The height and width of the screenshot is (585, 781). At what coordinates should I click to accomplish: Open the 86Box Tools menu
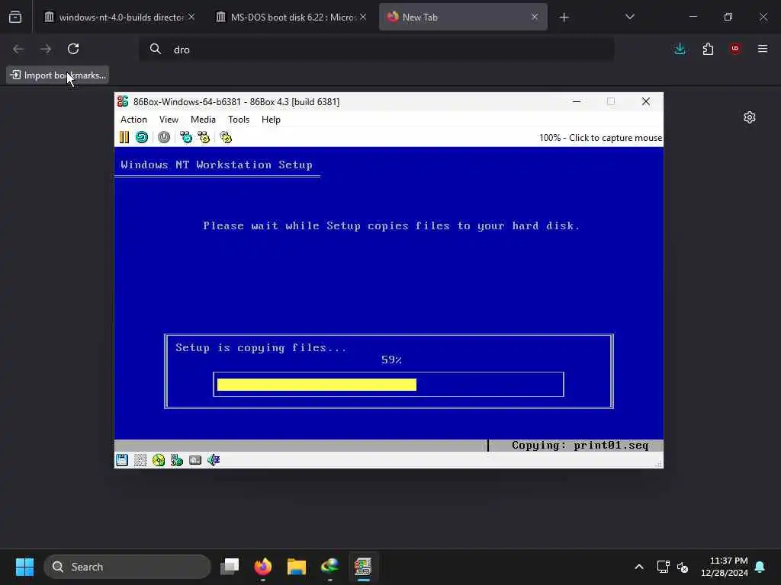[x=239, y=120]
